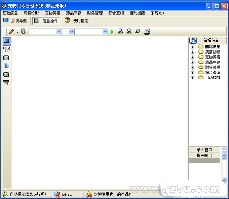Click the application icon in the title bar
Image resolution: width=229 pixels, height=199 pixels.
(4, 6)
